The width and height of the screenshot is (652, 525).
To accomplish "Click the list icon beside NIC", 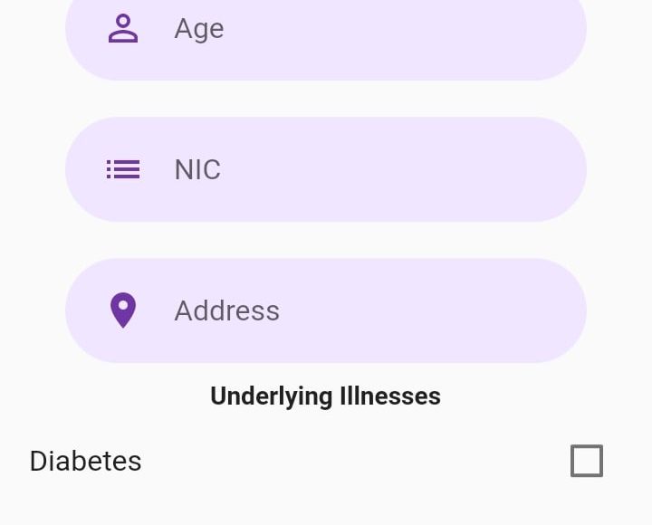I will click(x=123, y=169).
